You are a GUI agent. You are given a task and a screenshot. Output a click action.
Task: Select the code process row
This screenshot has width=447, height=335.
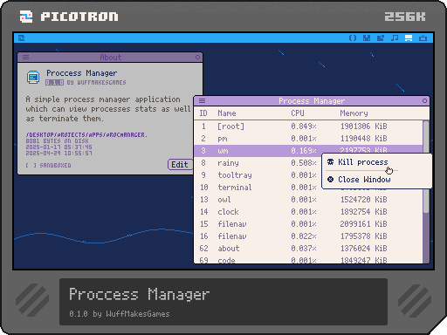tap(308, 259)
